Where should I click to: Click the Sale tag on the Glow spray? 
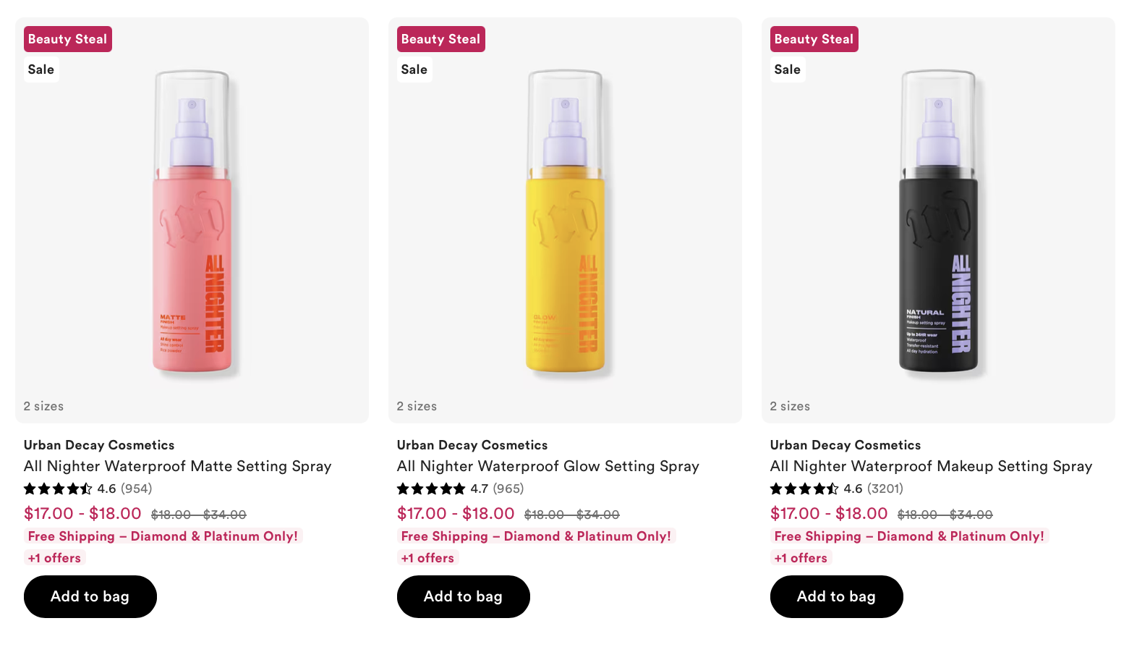pos(414,69)
